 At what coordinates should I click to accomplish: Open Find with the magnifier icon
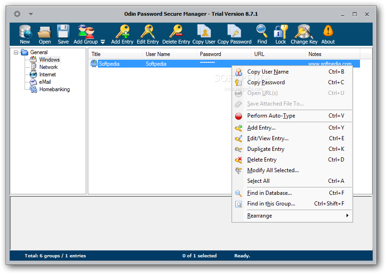(x=262, y=34)
